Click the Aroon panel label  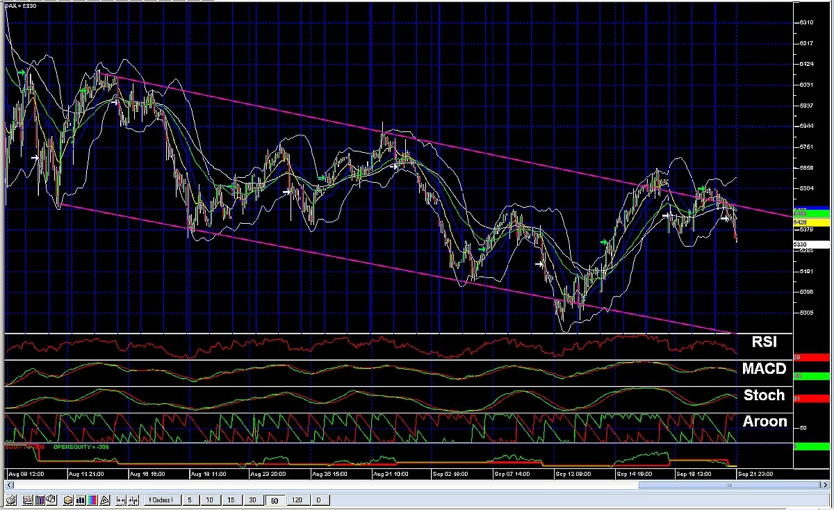point(764,421)
